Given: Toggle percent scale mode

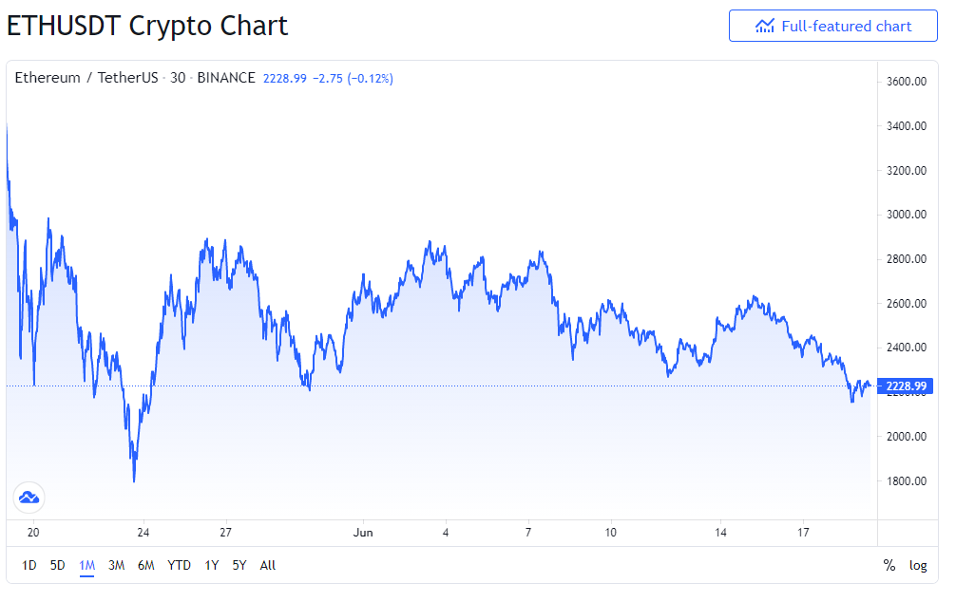Looking at the screenshot, I should (889, 565).
